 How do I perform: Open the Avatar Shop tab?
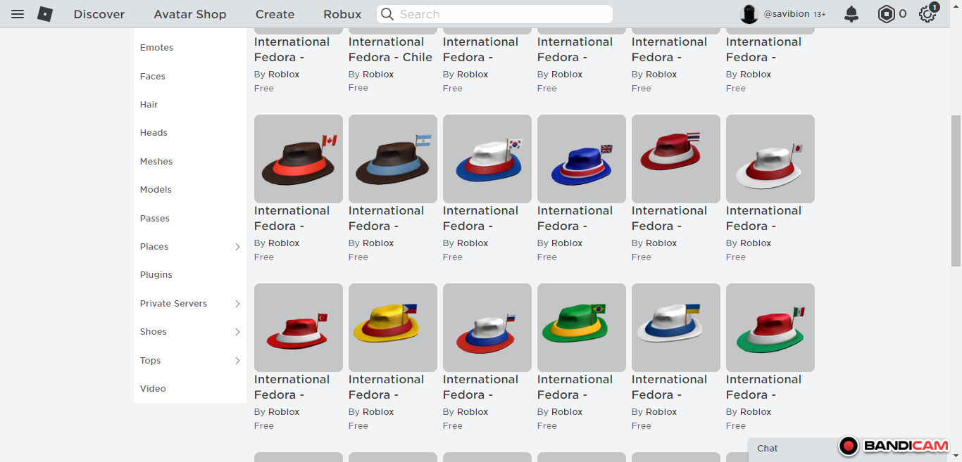coord(190,14)
